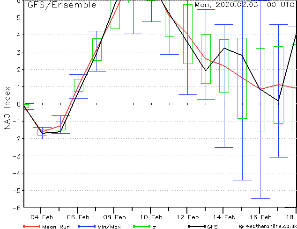This screenshot has width=297, height=229.
Task: Click the green sigma box at 16 Feb
Action: tap(260, 90)
